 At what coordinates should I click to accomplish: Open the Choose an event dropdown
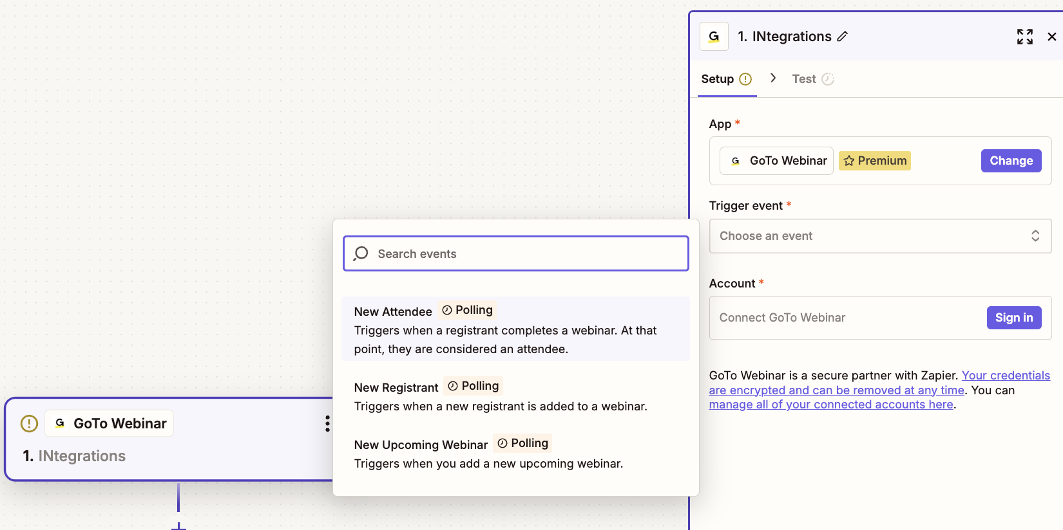coord(880,236)
